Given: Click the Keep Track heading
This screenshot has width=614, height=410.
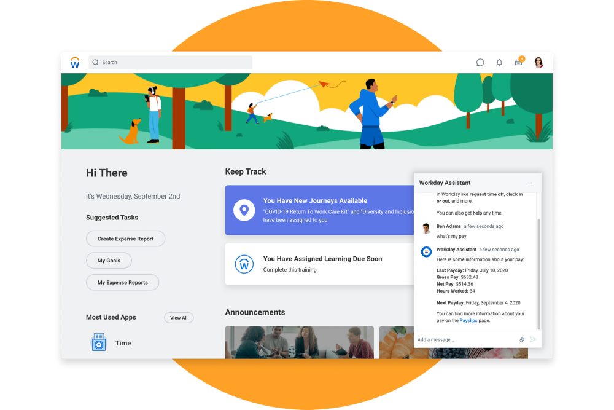Looking at the screenshot, I should pos(246,171).
